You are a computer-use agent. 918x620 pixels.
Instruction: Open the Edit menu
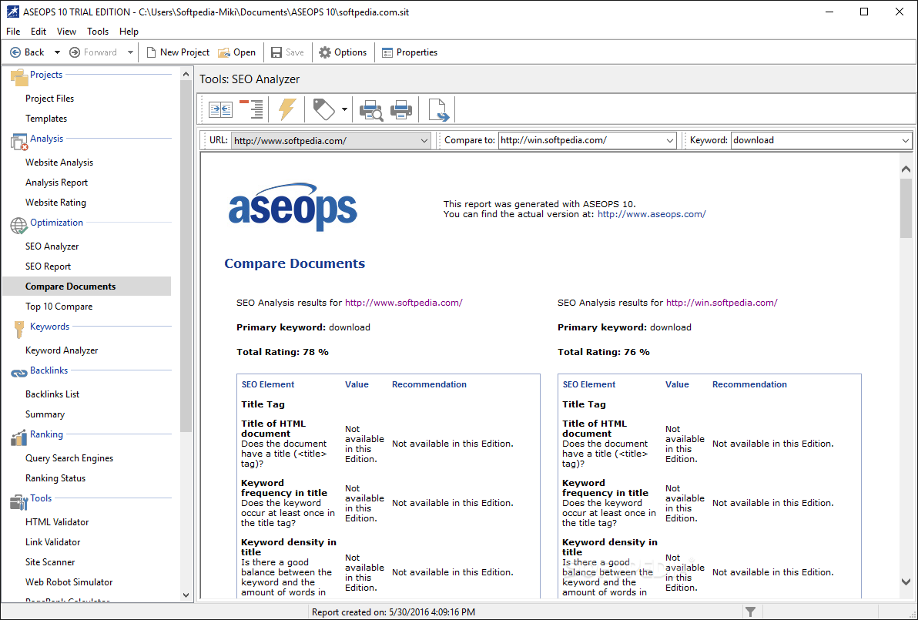click(39, 32)
